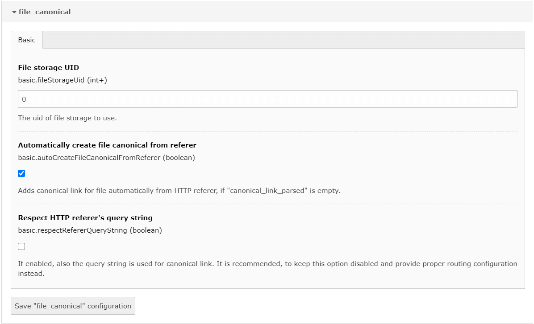This screenshot has width=534, height=324.
Task: Click "Respect HTTP referer's query string" heading
Action: (x=85, y=217)
